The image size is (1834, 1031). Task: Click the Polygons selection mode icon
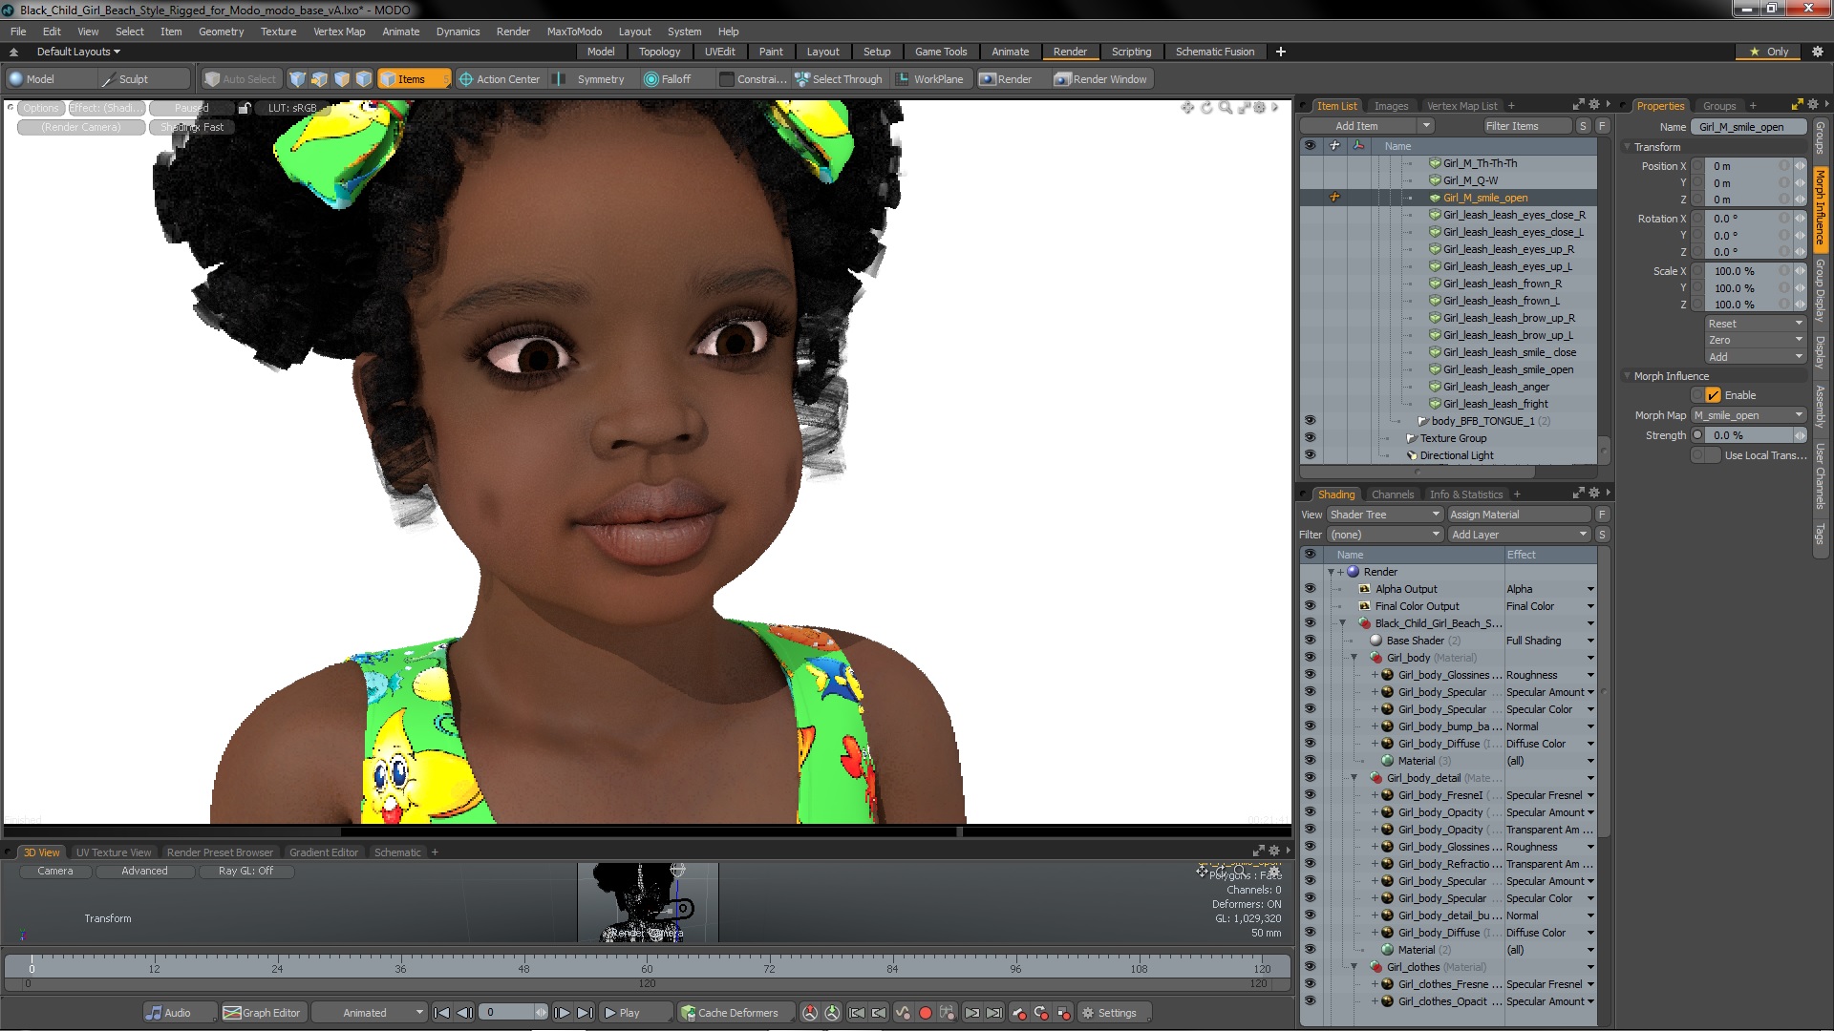[x=341, y=79]
